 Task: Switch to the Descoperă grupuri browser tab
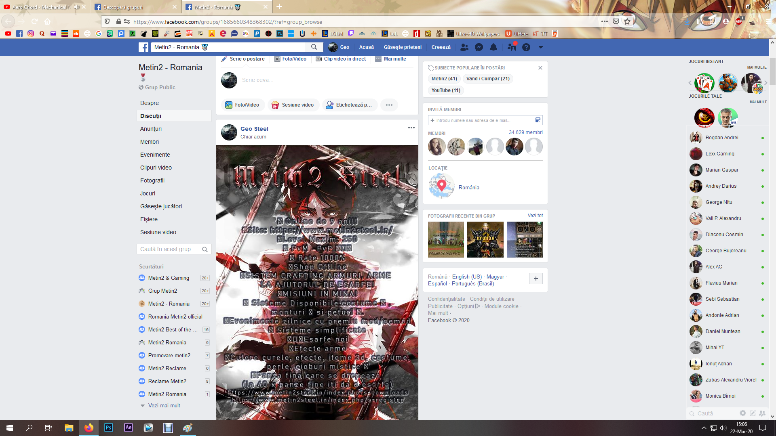click(123, 7)
